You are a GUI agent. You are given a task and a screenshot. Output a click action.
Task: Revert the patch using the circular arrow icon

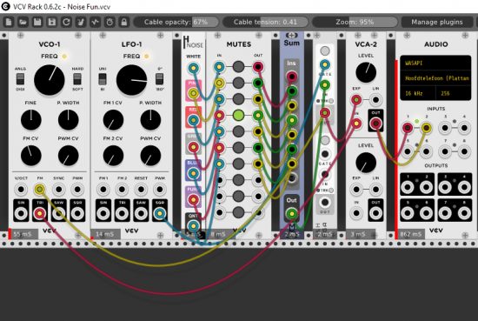tap(66, 22)
